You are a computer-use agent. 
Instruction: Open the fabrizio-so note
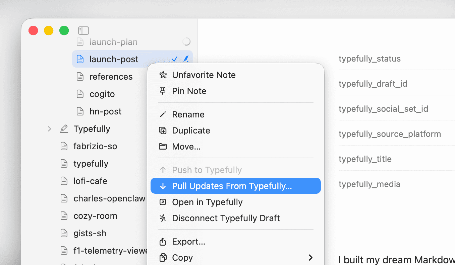(95, 146)
